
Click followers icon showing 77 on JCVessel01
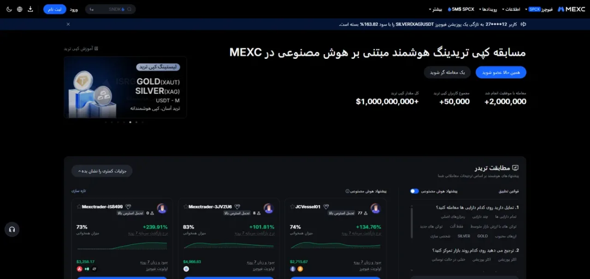366,213
